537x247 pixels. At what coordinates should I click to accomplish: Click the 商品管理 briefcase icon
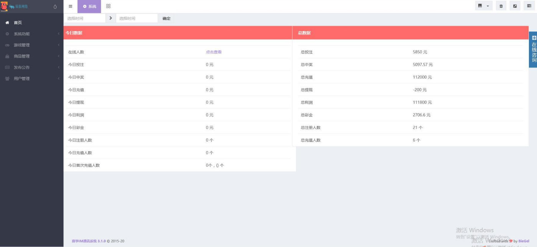pyautogui.click(x=7, y=56)
